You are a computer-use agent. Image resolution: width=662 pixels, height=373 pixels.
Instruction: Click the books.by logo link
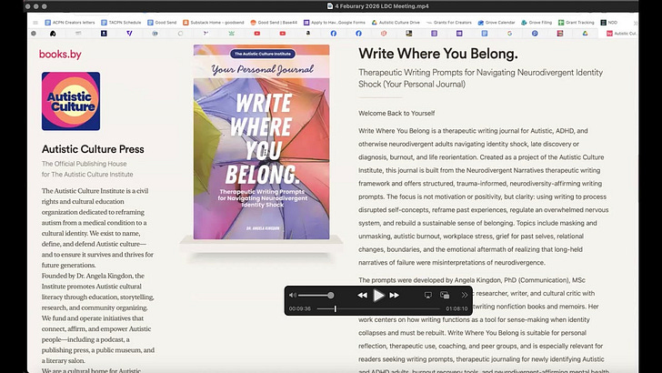pyautogui.click(x=60, y=55)
